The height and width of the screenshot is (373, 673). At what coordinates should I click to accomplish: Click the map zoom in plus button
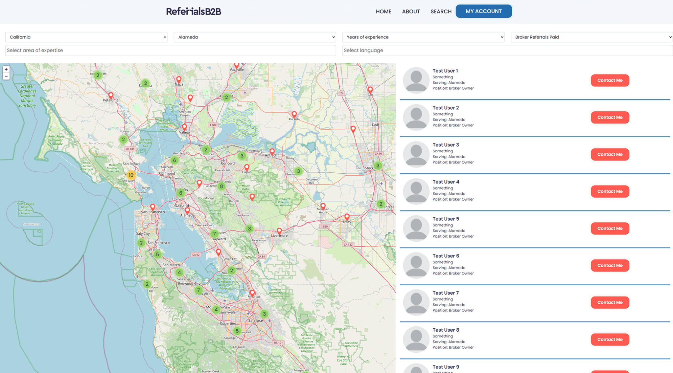[6, 69]
